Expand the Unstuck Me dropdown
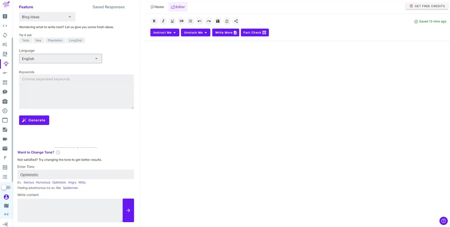This screenshot has width=450, height=227. click(x=195, y=33)
